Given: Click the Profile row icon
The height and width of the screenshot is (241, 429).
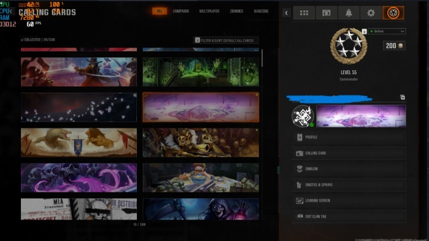Looking at the screenshot, I should pyautogui.click(x=300, y=137).
